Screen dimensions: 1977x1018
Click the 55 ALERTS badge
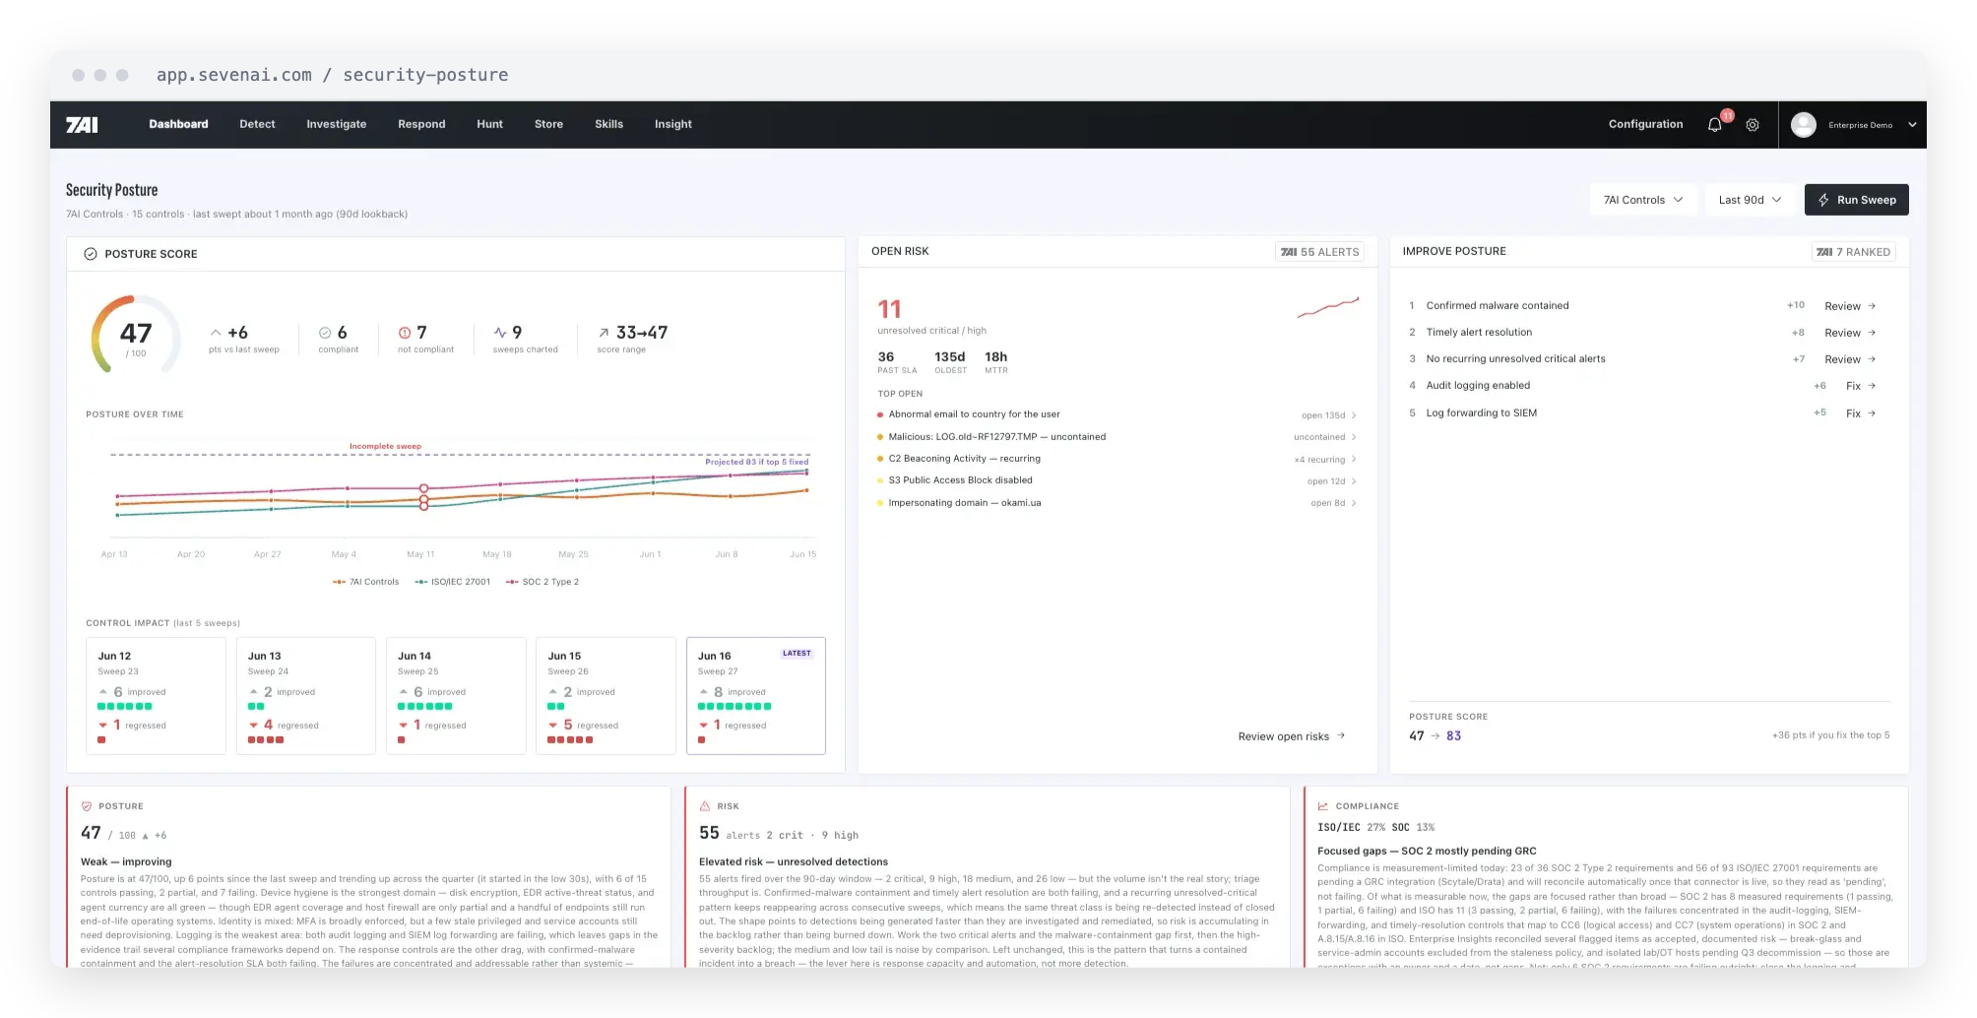pyautogui.click(x=1319, y=252)
